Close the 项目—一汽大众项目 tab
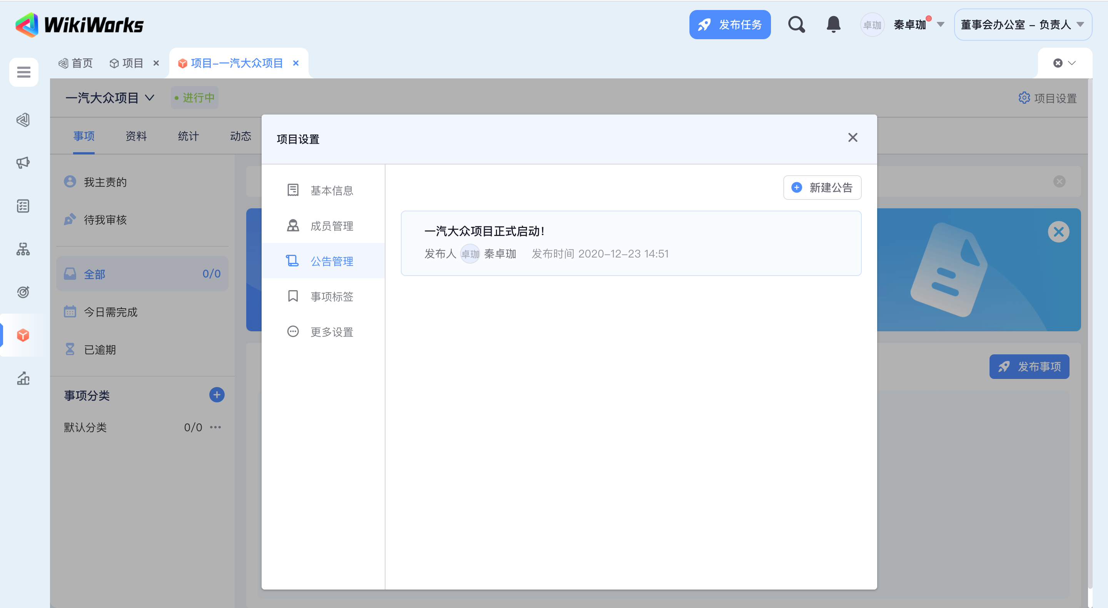1108x608 pixels. coord(296,63)
